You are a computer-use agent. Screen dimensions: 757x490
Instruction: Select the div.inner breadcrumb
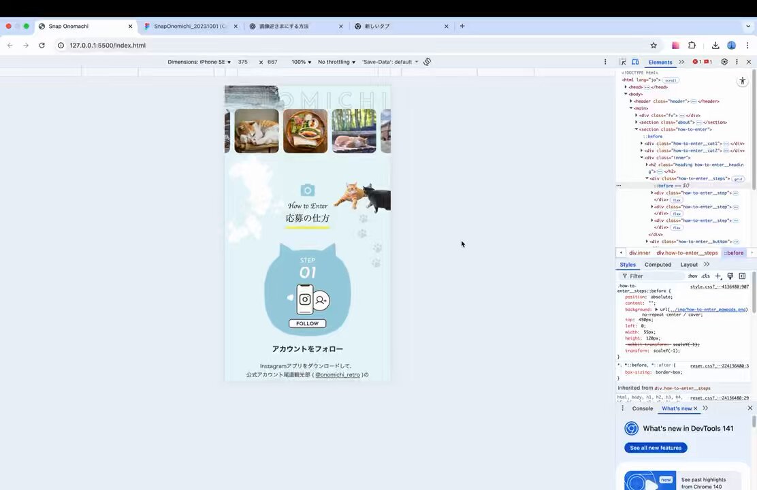tap(640, 253)
